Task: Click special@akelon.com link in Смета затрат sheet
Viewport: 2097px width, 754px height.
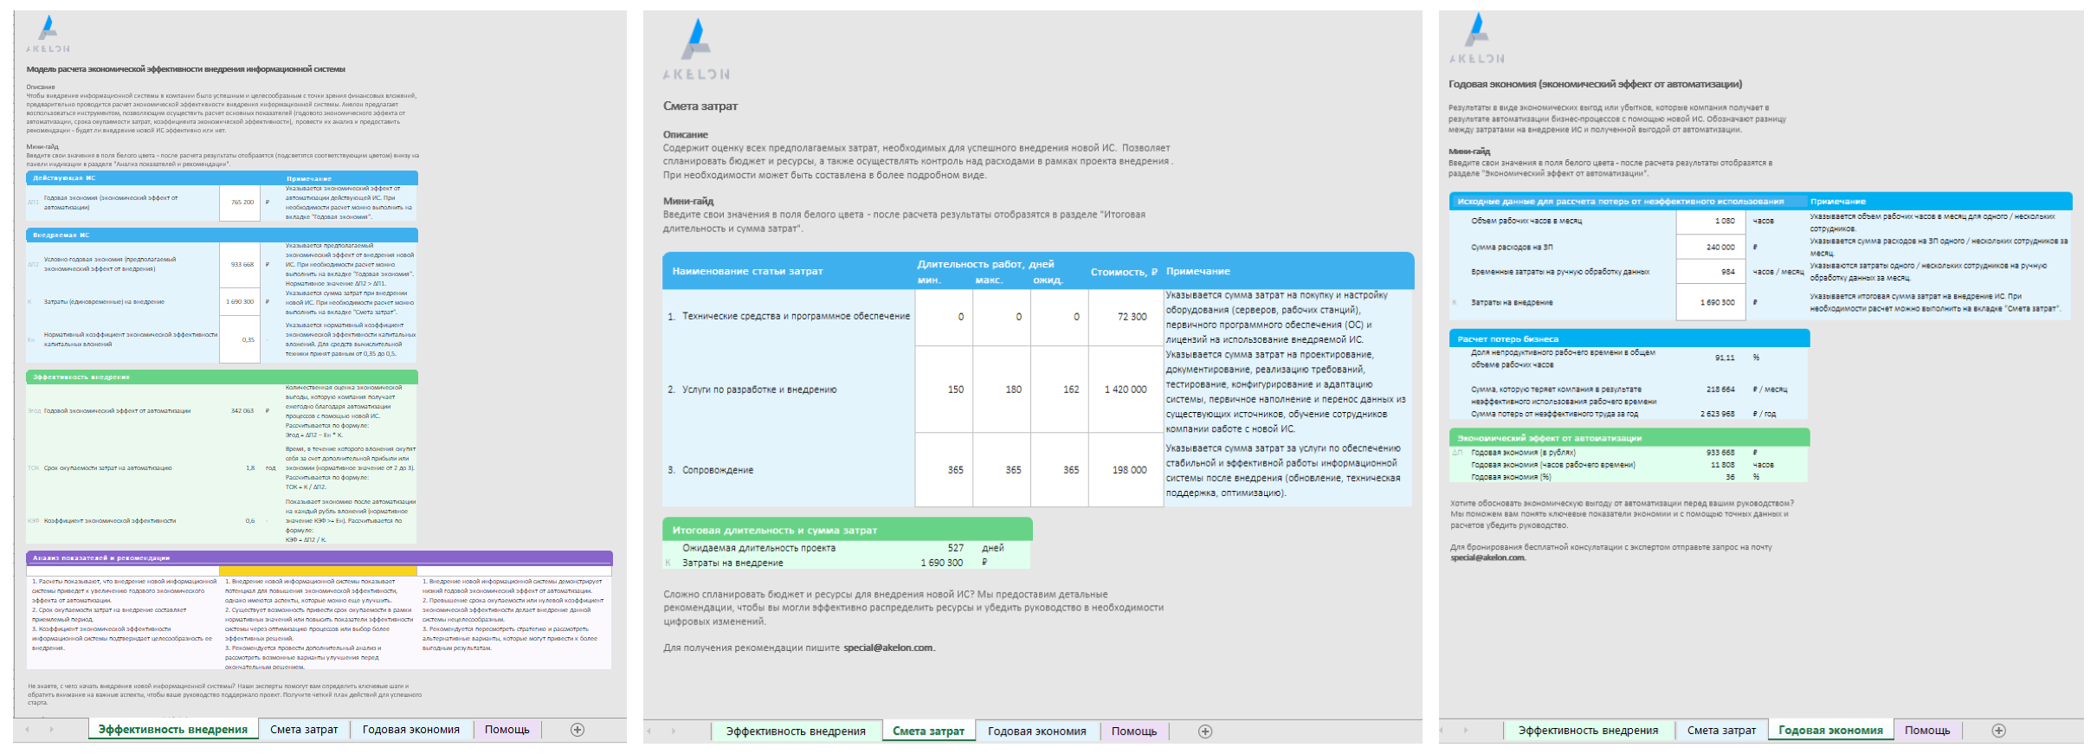Action: [x=888, y=648]
